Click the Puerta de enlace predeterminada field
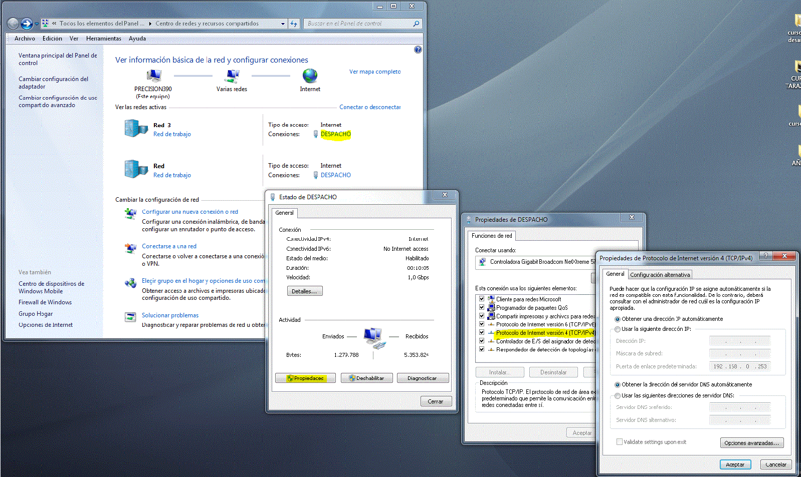Screen dimensions: 801x477 pos(739,366)
